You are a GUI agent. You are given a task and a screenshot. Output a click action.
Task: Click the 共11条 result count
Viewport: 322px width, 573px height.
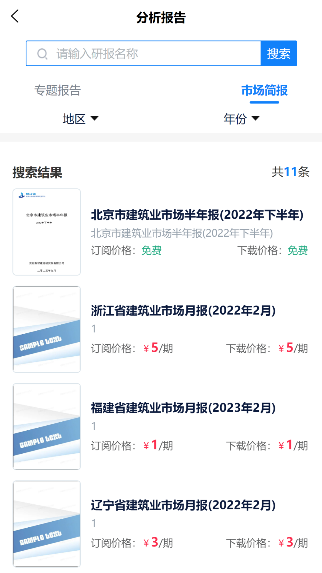coord(290,172)
